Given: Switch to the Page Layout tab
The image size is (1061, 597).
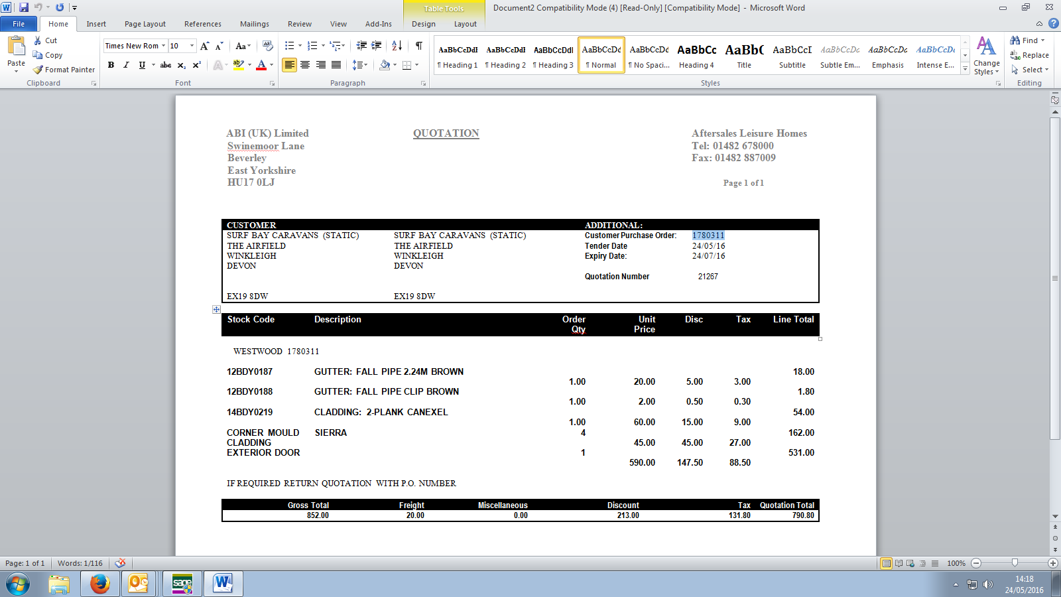Looking at the screenshot, I should coord(145,24).
